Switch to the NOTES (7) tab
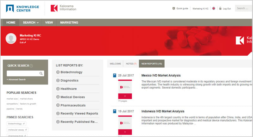Screen dimensions: 253x137 [x=131, y=64]
